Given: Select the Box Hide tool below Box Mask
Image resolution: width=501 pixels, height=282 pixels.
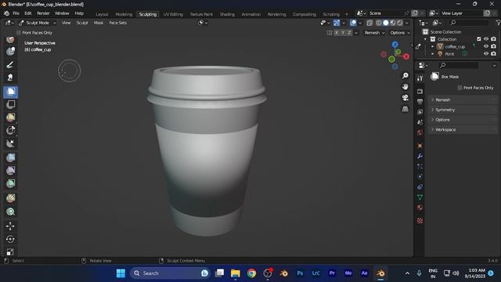Looking at the screenshot, I should click(10, 104).
